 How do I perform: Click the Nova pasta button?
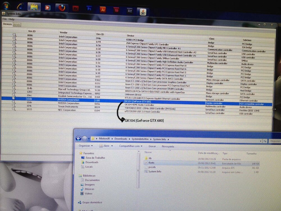coord(168,146)
